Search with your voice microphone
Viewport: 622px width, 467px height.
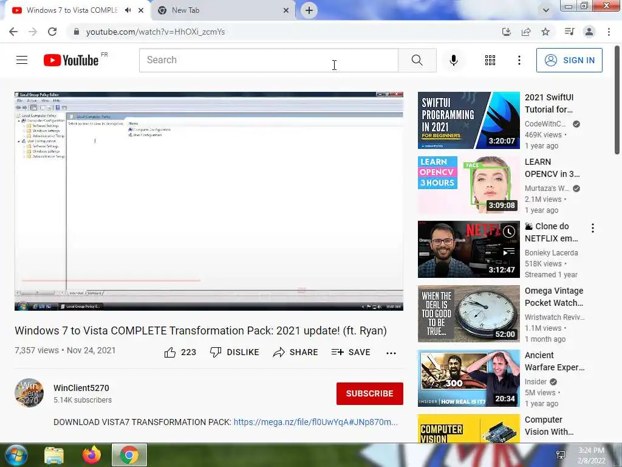[454, 60]
